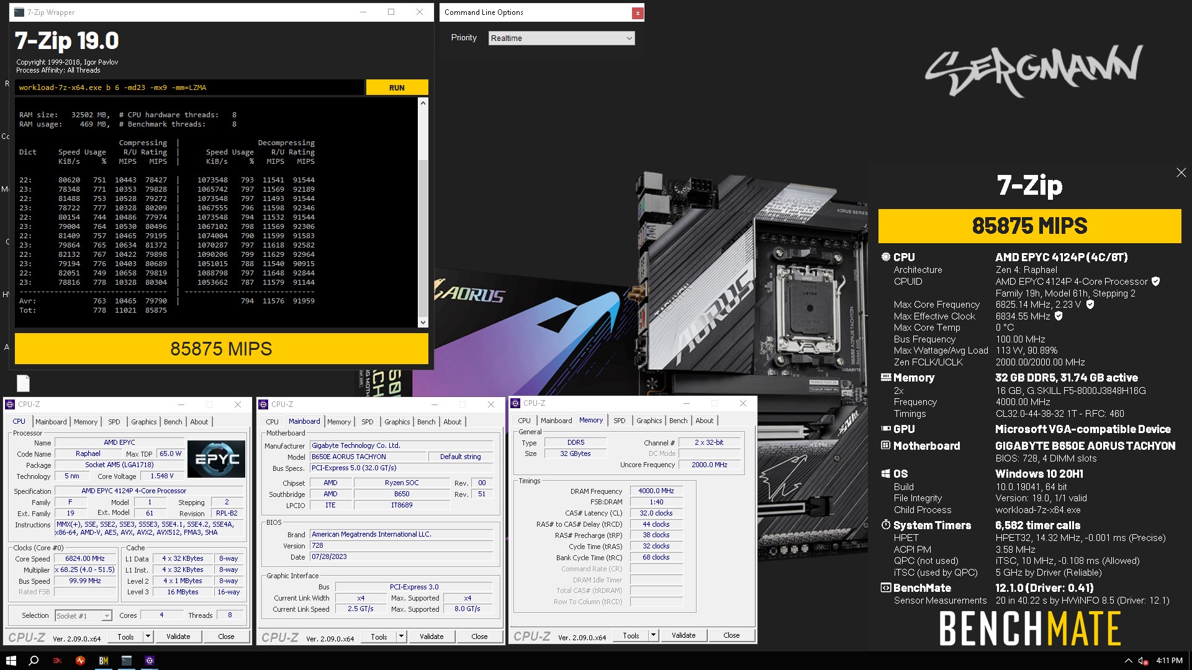Click the EPYC logo in CPU-Z CPU window

click(216, 459)
